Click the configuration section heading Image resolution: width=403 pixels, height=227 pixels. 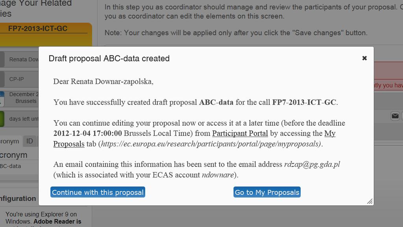tap(18, 199)
